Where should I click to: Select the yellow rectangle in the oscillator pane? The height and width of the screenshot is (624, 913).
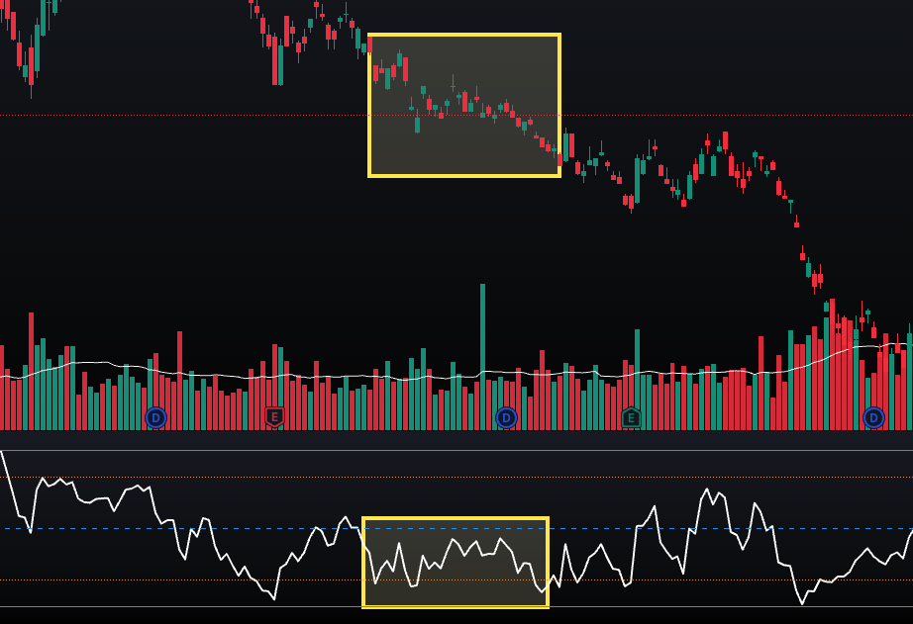point(455,518)
